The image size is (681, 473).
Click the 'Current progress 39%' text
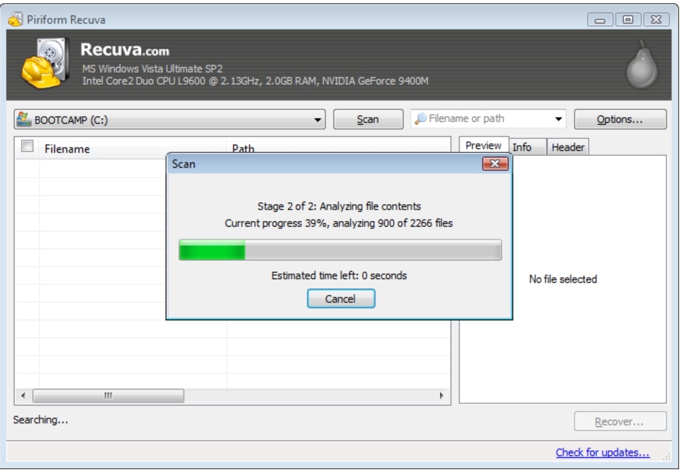point(339,223)
